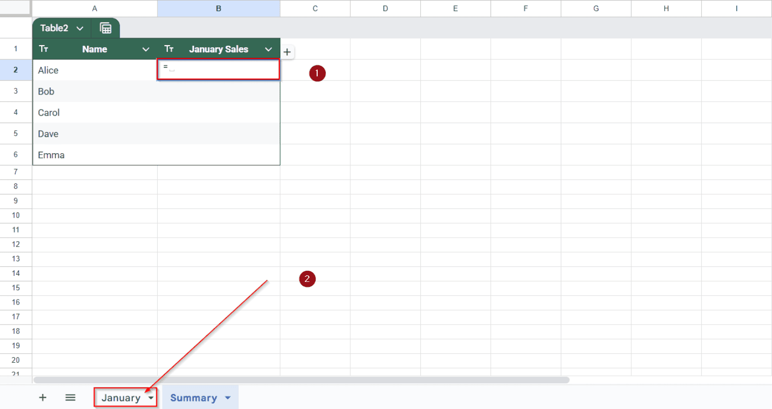
Task: Select column header C
Action: [x=315, y=8]
